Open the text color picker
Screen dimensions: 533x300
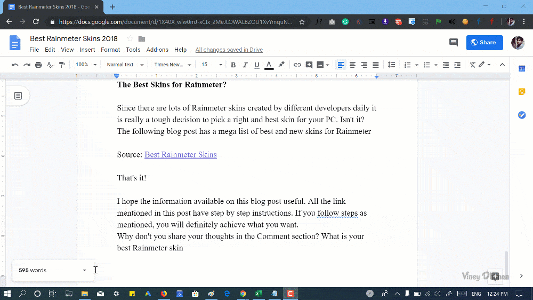[269, 65]
